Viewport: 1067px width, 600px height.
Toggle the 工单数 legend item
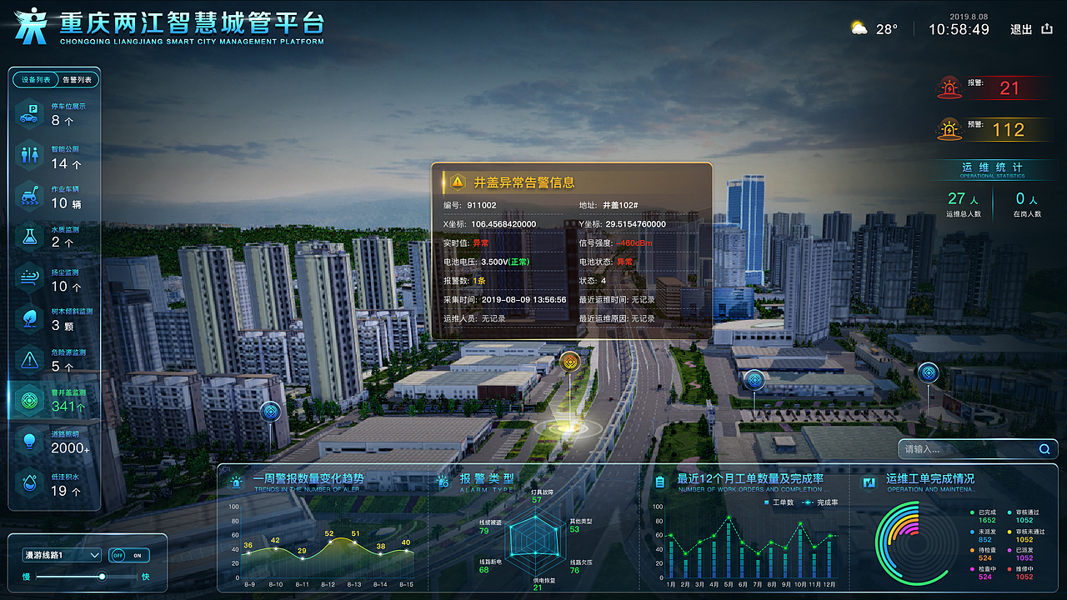coord(779,502)
